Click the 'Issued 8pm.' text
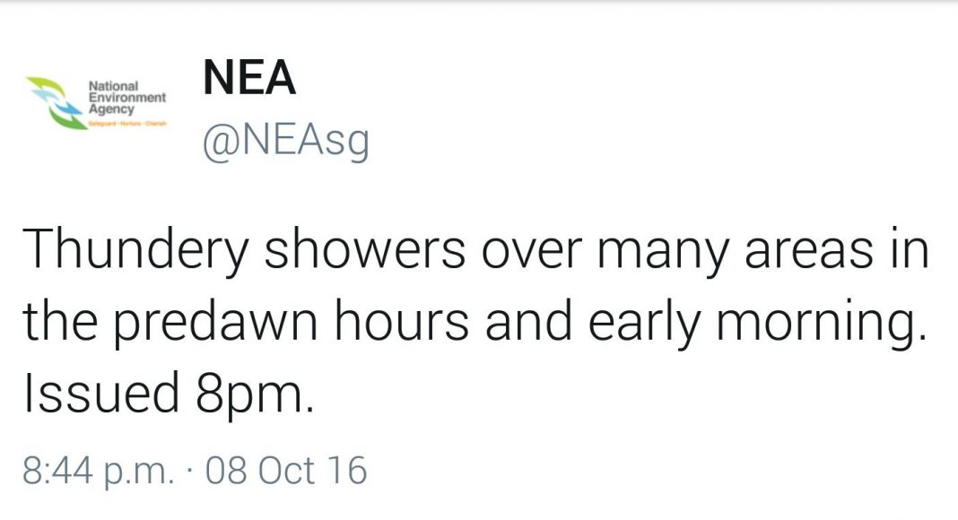The image size is (958, 520). tap(169, 394)
